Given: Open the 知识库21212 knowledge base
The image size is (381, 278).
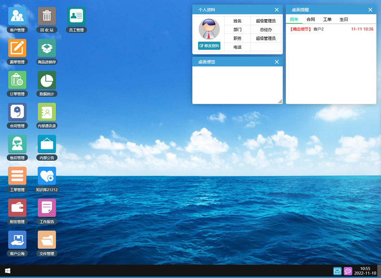Looking at the screenshot, I should (47, 176).
